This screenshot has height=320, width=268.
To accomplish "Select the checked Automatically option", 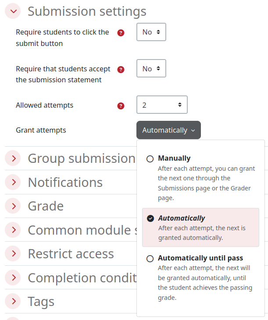I will tap(150, 218).
